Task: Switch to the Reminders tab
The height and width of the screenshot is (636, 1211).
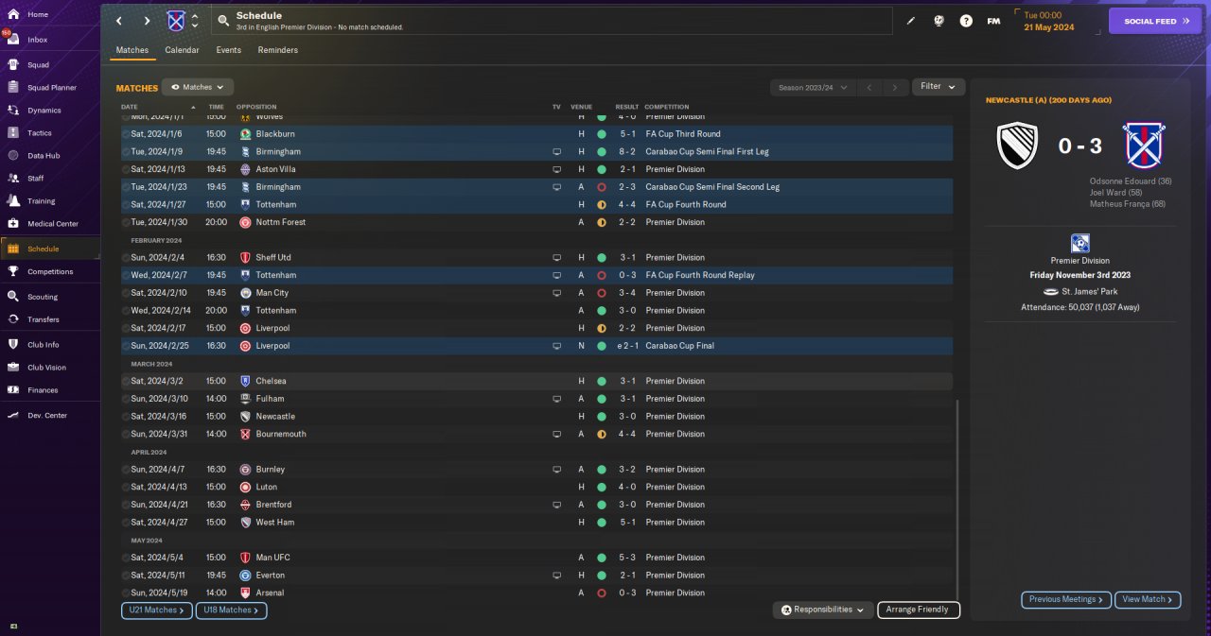Action: (x=278, y=50)
